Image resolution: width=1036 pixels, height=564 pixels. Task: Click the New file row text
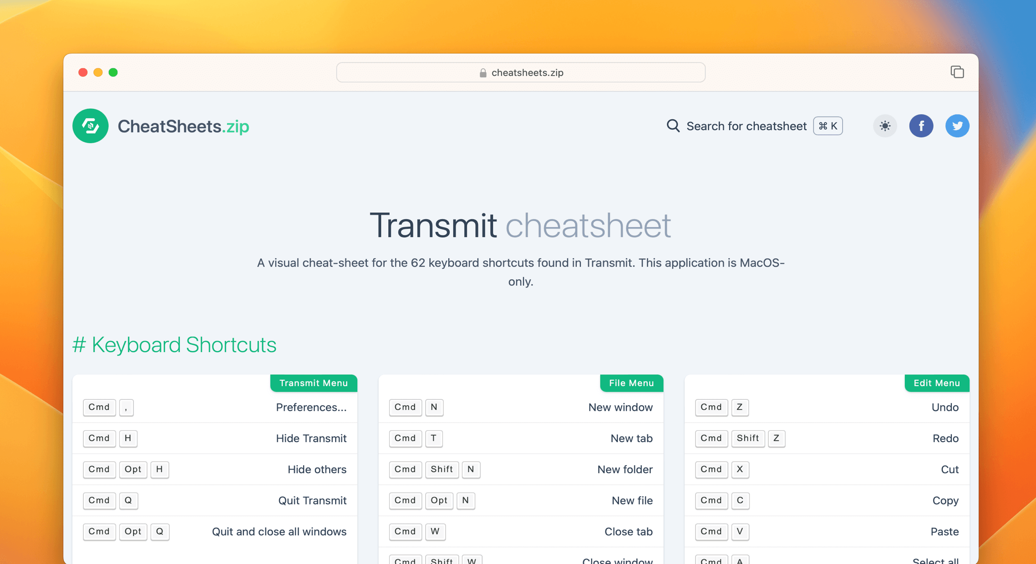point(632,500)
